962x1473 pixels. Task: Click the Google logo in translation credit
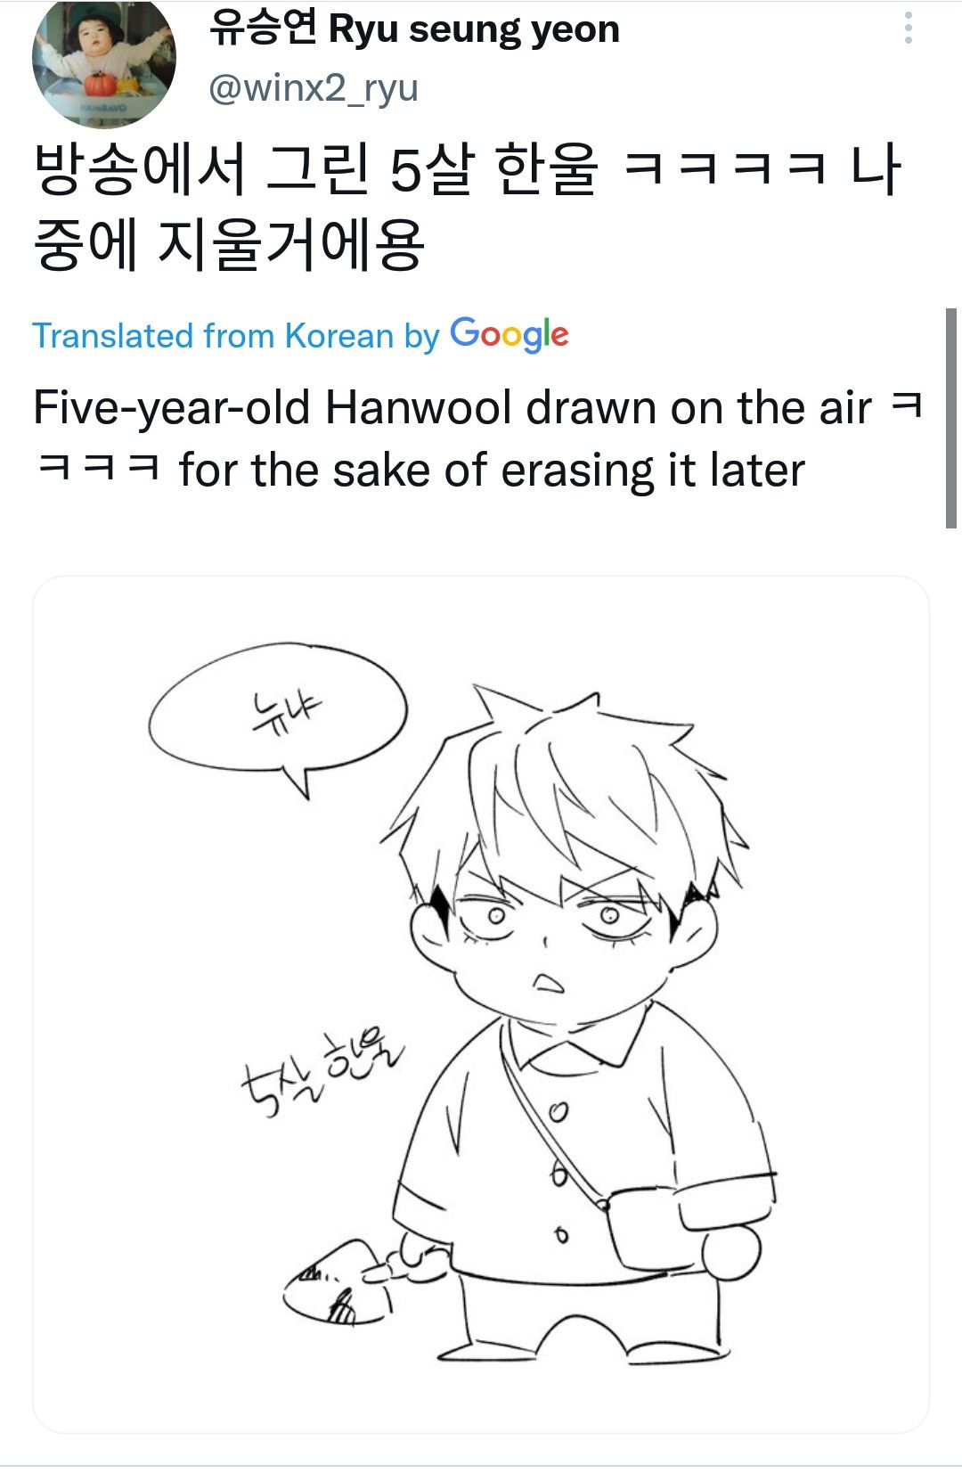click(510, 335)
